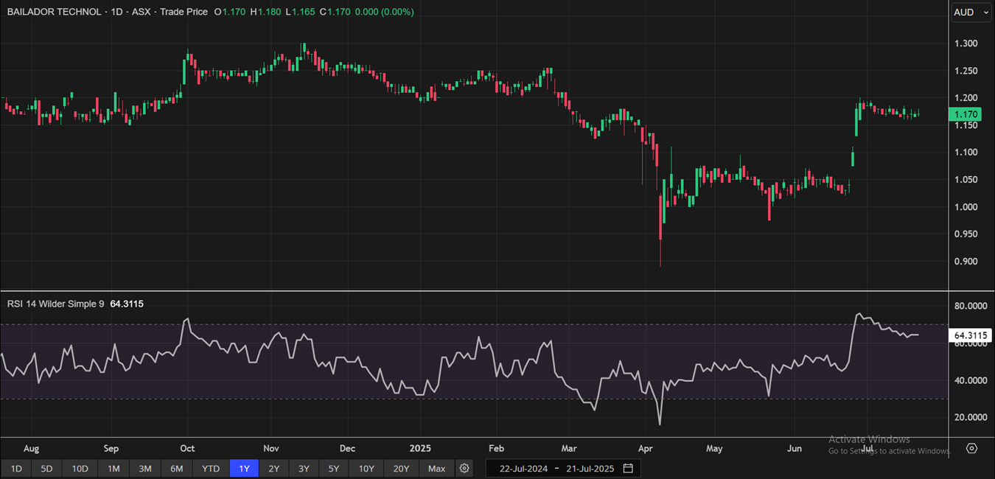Switch to the 2Y time range
Image resolution: width=995 pixels, height=479 pixels.
click(x=274, y=469)
